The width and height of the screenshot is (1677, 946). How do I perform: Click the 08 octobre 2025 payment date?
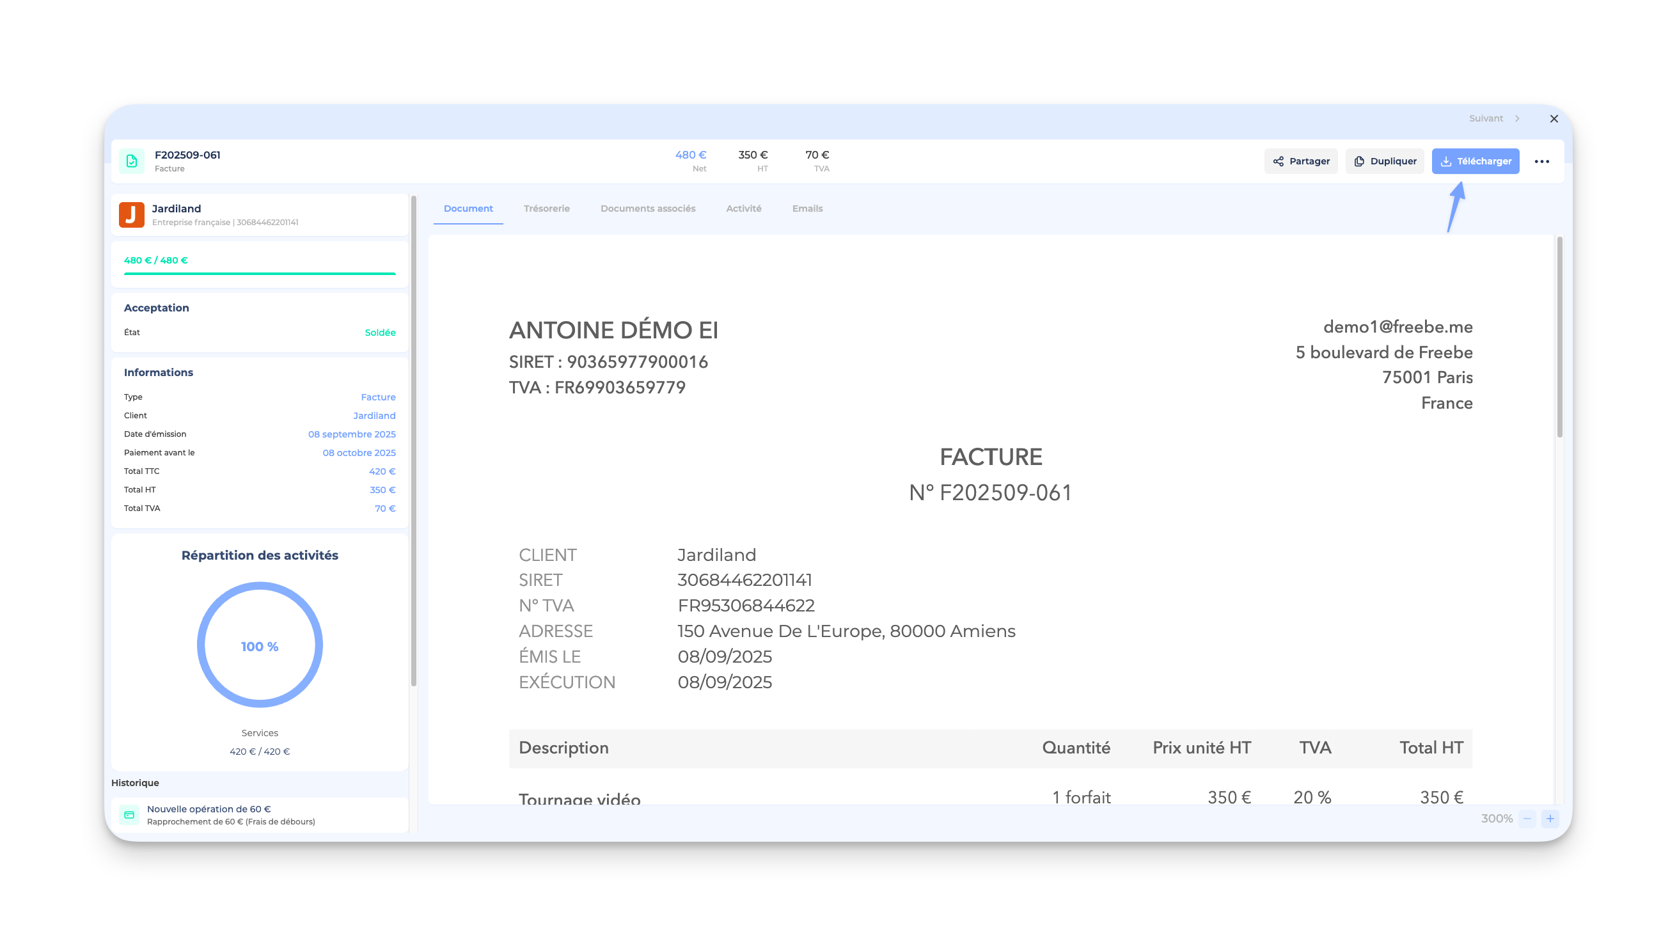(x=359, y=452)
